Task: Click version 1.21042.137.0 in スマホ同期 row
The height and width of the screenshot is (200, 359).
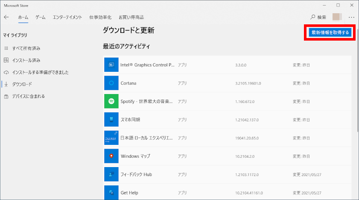Action: click(x=247, y=120)
